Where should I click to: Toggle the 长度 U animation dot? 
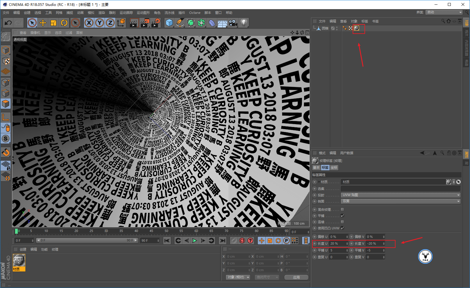click(x=315, y=243)
